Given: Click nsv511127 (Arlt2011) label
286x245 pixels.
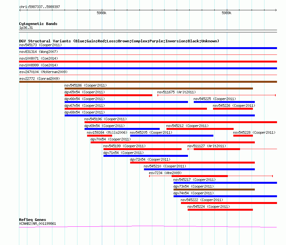Looking at the screenshot, I should click(207, 146).
